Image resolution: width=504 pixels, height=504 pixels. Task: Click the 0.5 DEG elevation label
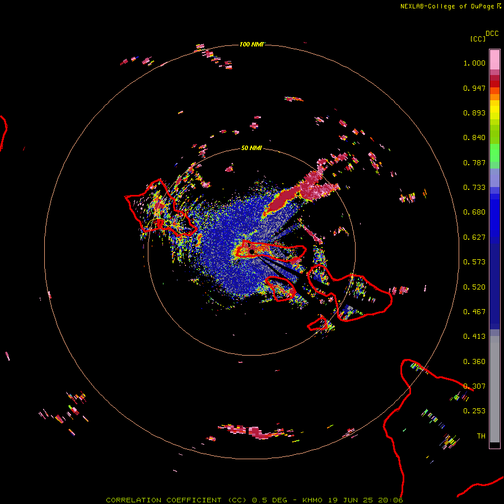(270, 500)
